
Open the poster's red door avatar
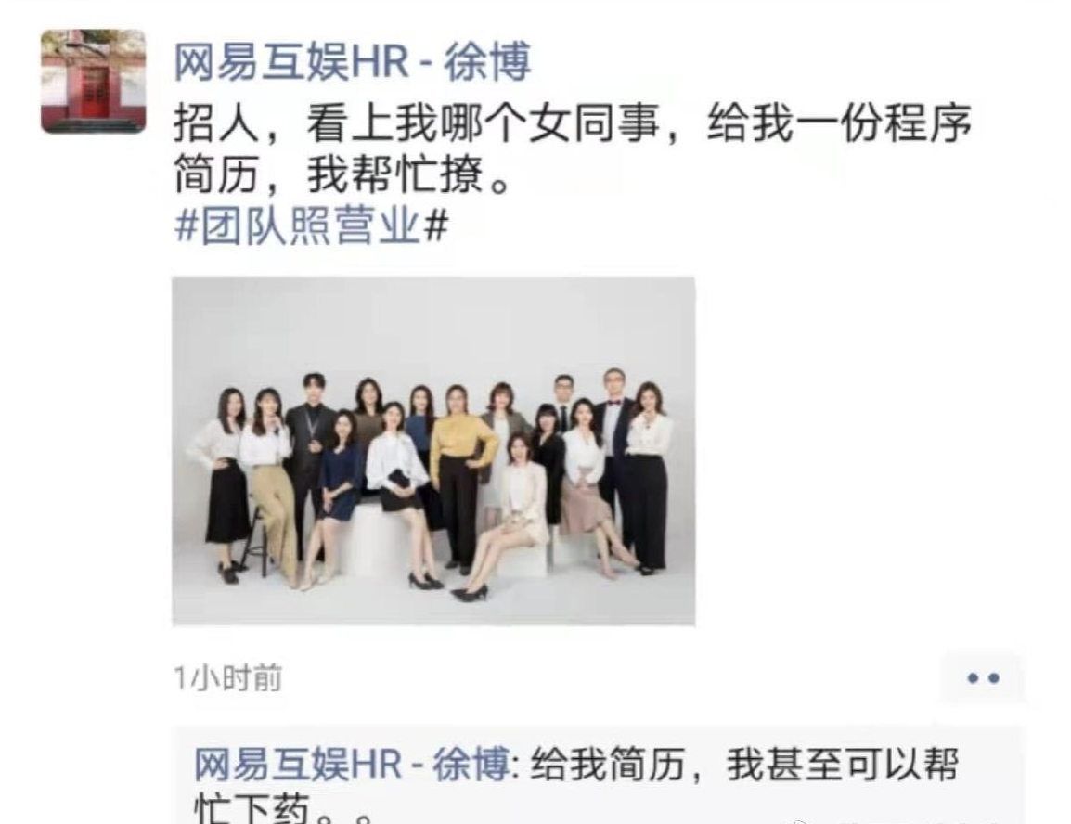(x=94, y=82)
